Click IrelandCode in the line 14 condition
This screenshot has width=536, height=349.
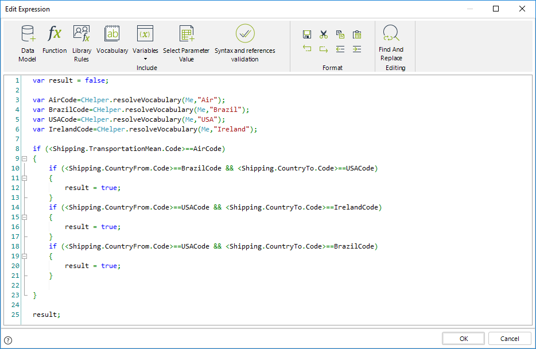[356, 207]
